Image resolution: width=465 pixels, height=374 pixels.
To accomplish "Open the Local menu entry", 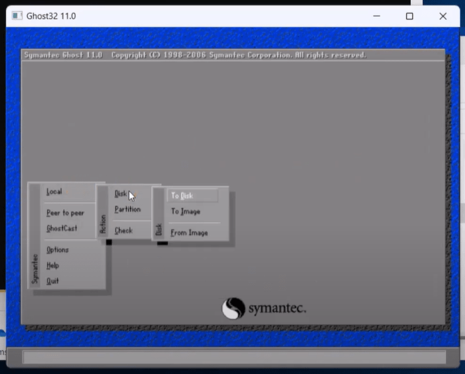I will pyautogui.click(x=55, y=192).
